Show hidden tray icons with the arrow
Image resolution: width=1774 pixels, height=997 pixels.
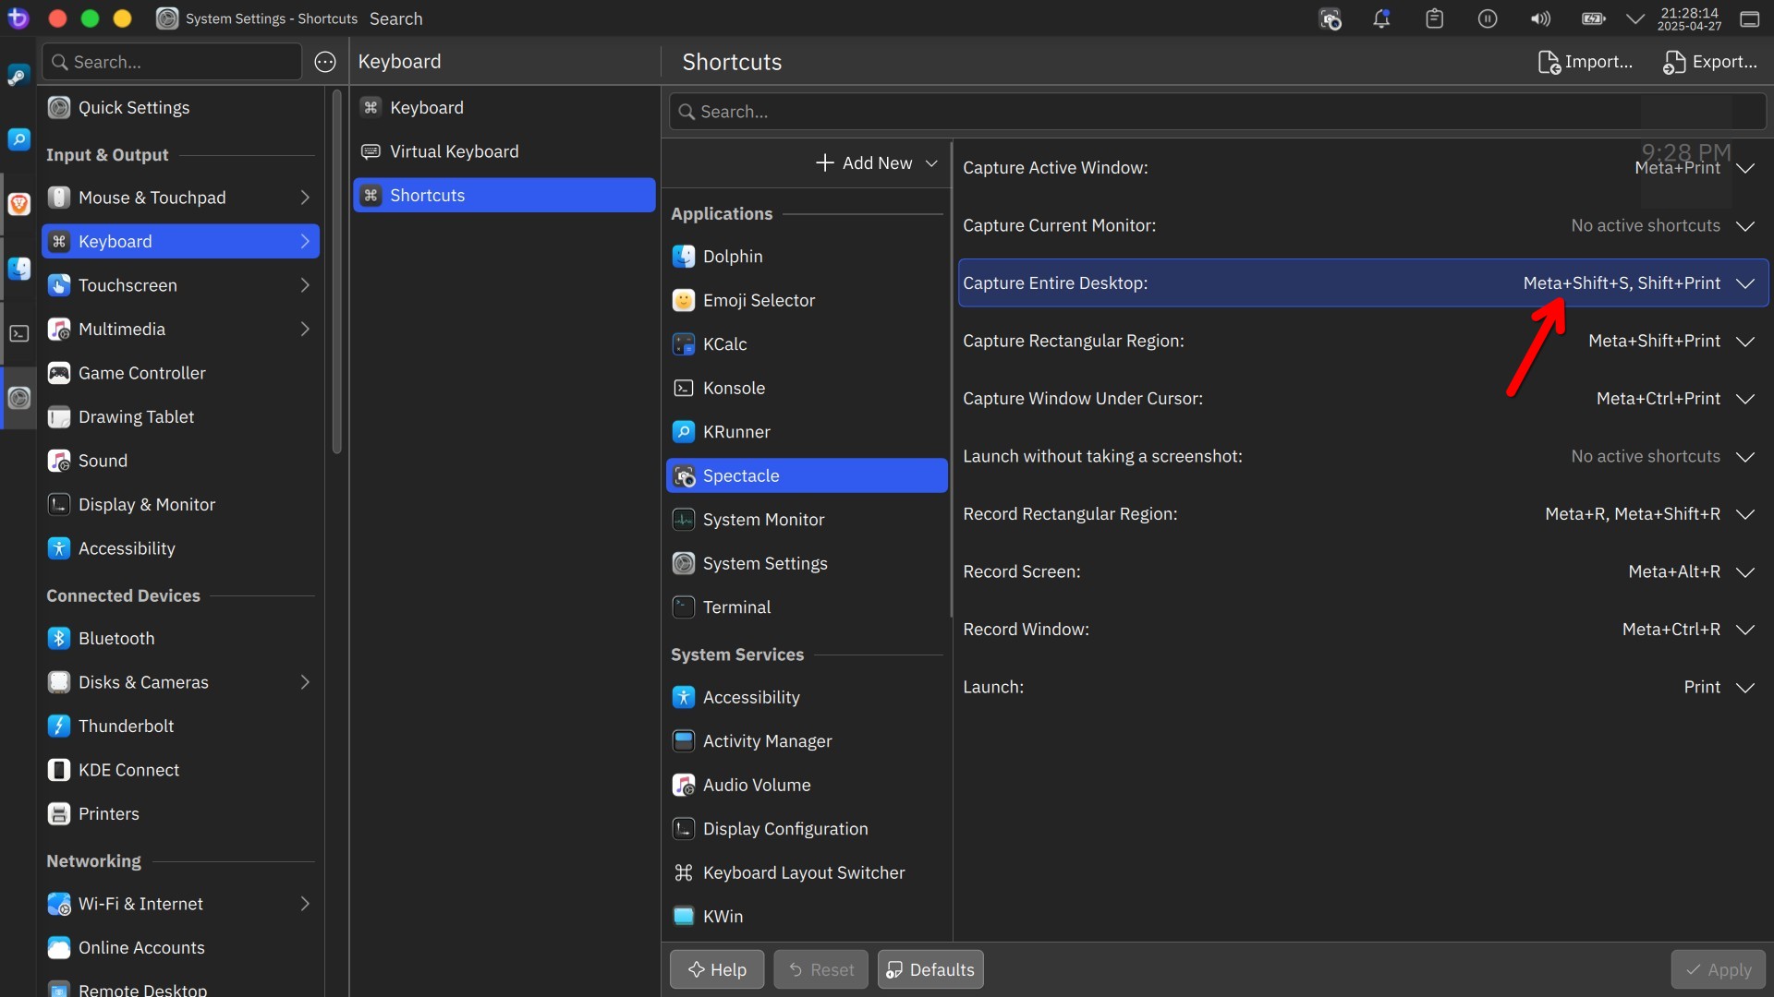point(1635,18)
